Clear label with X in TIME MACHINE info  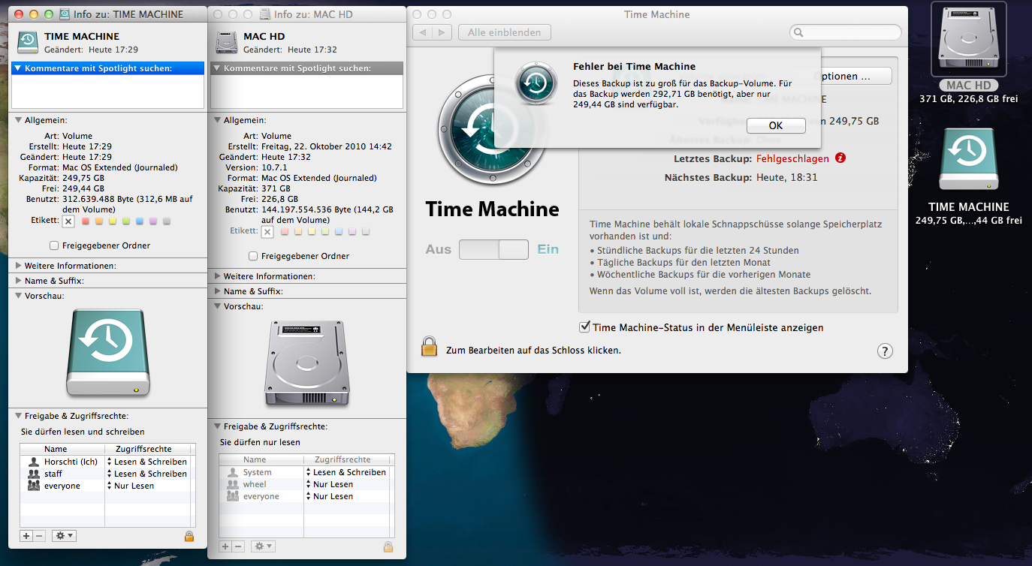68,221
